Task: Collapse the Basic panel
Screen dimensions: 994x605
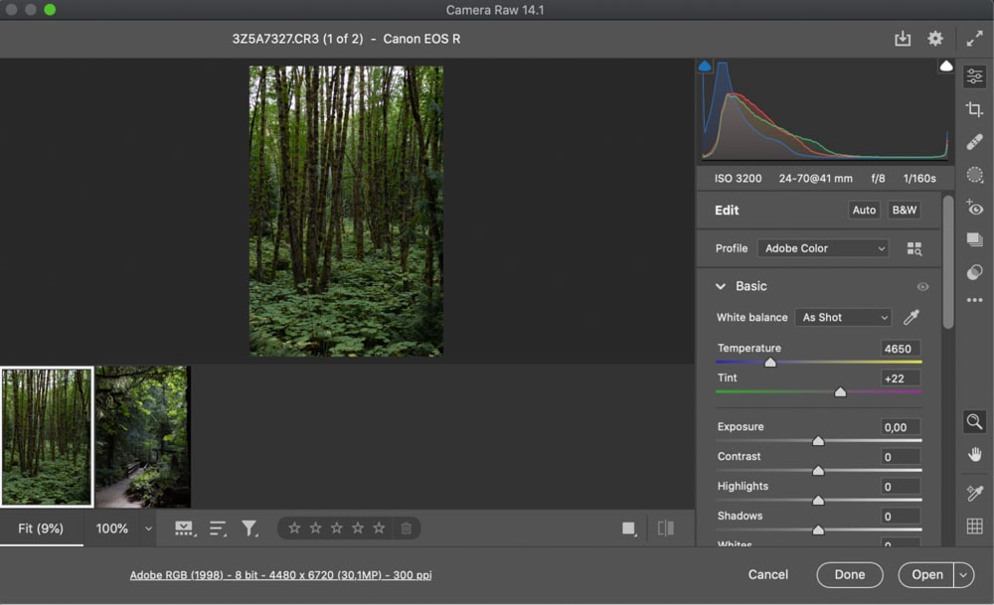Action: click(720, 286)
